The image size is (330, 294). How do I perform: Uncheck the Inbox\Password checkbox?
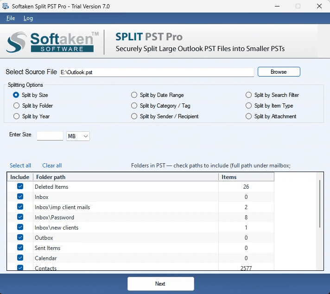coord(20,217)
